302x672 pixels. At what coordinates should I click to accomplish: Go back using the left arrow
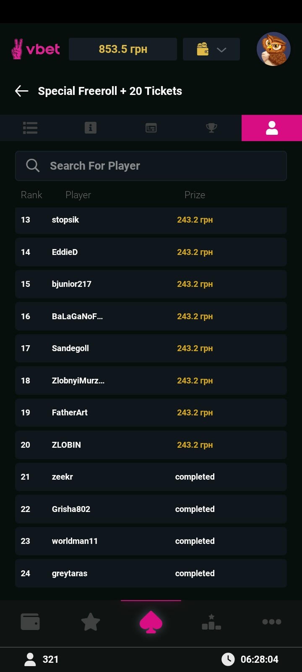tap(22, 91)
